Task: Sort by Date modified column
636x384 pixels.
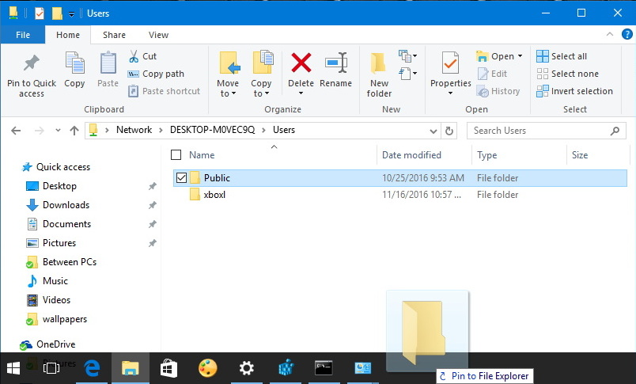Action: [x=411, y=155]
